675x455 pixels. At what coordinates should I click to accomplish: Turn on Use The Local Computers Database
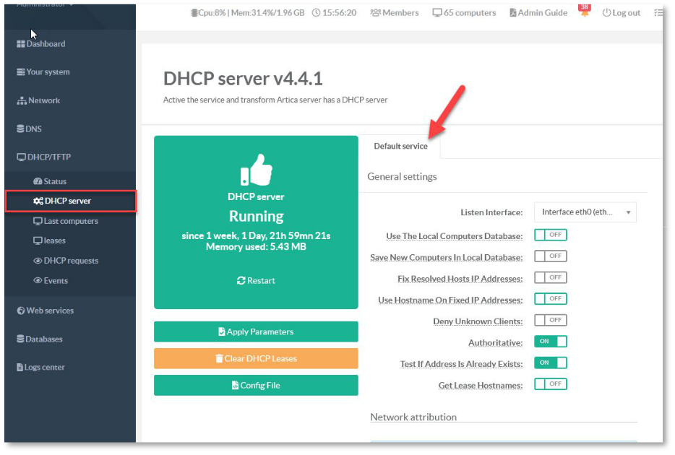[550, 235]
